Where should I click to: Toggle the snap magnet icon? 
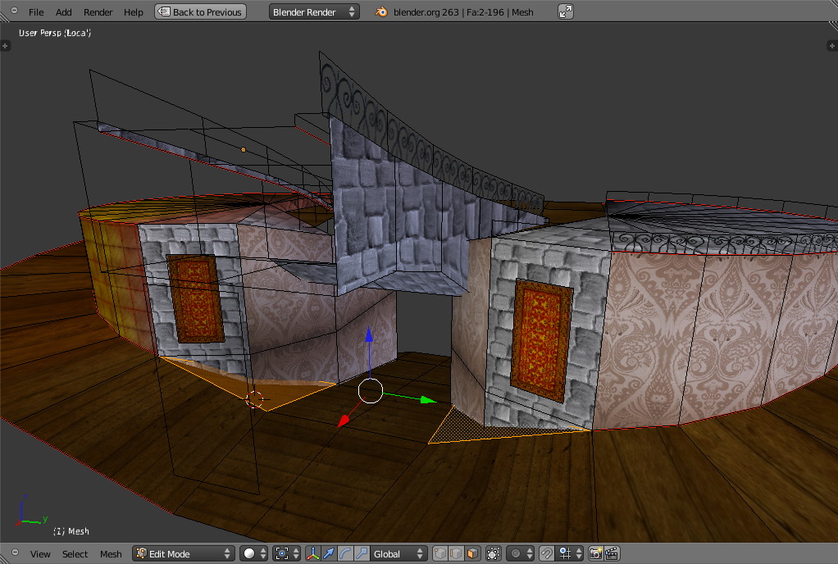[547, 554]
